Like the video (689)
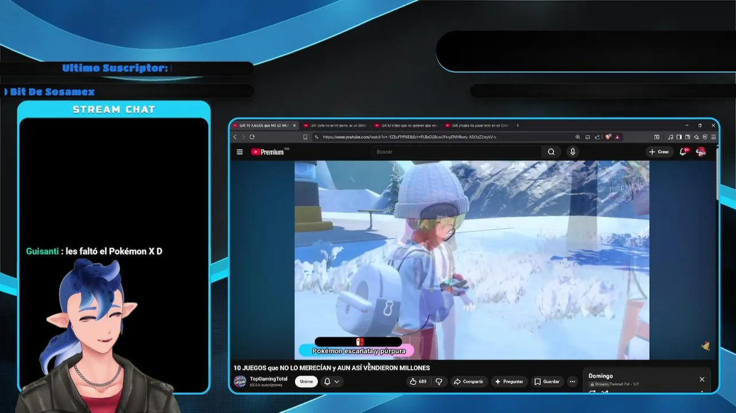This screenshot has height=413, width=736. click(418, 381)
